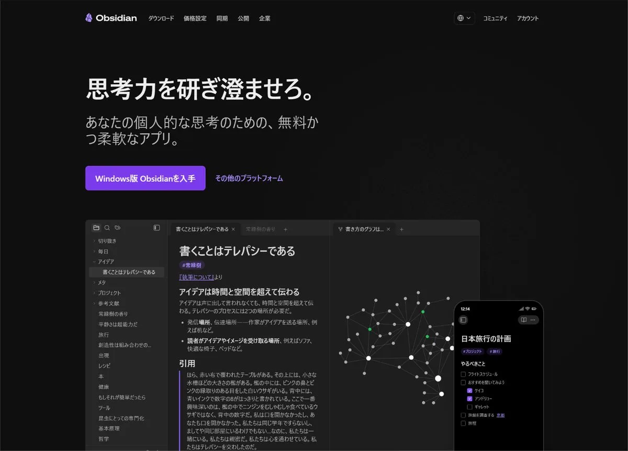Image resolution: width=628 pixels, height=451 pixels.
Task: Open the 常緑樹の香り note in sidebar
Action: (x=113, y=314)
